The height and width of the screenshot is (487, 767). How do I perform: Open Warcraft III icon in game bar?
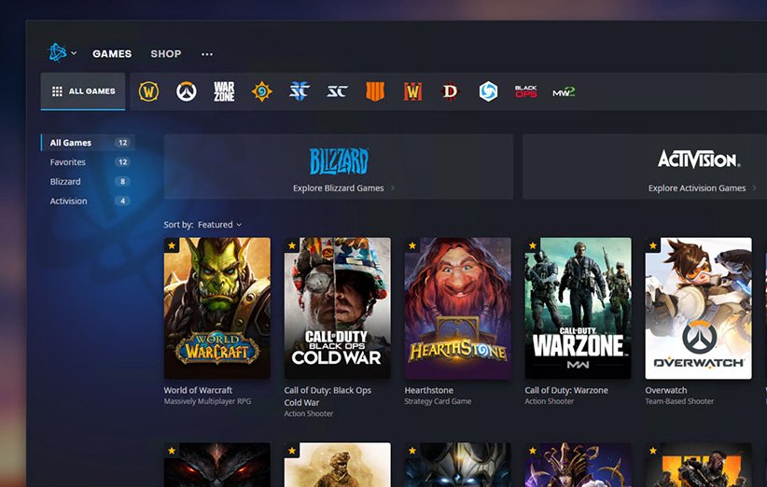click(412, 91)
